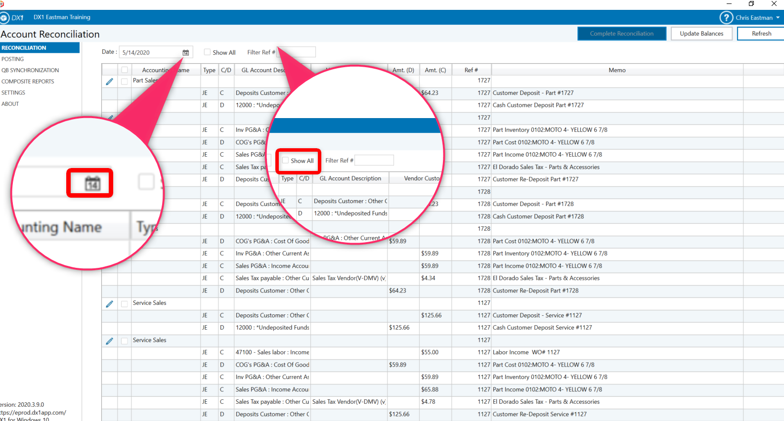Image resolution: width=784 pixels, height=421 pixels.
Task: Click the $65.88 credit amount
Action: point(430,389)
